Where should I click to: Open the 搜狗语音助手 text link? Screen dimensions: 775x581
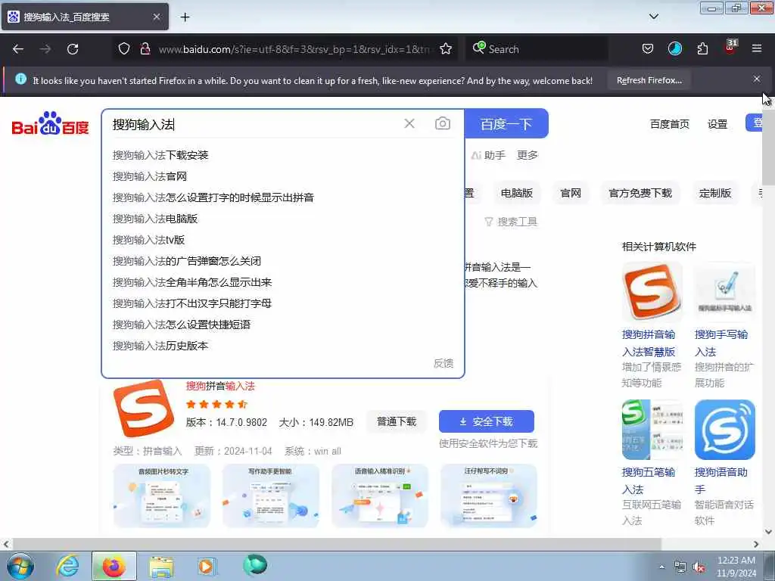tap(721, 480)
